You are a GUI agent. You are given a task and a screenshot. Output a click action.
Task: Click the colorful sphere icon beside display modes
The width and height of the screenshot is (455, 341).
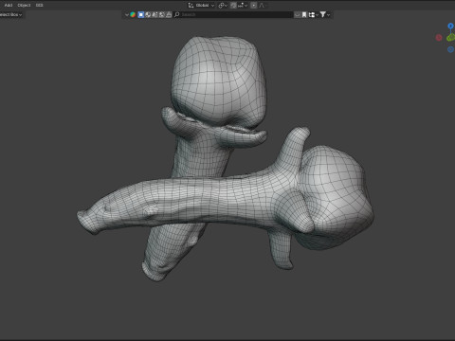133,14
